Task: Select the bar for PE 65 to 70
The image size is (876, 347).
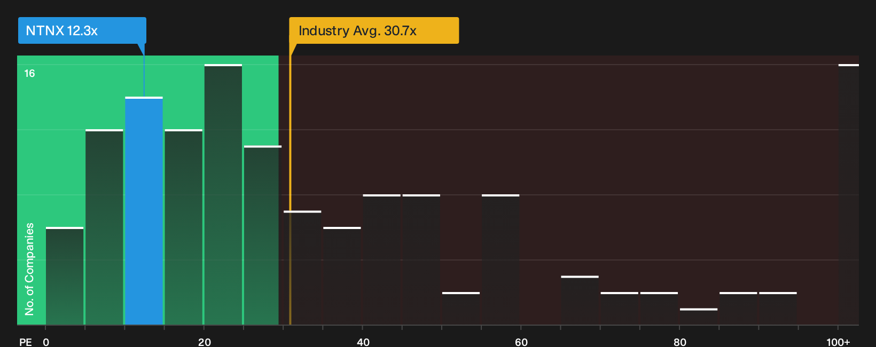Action: click(580, 301)
